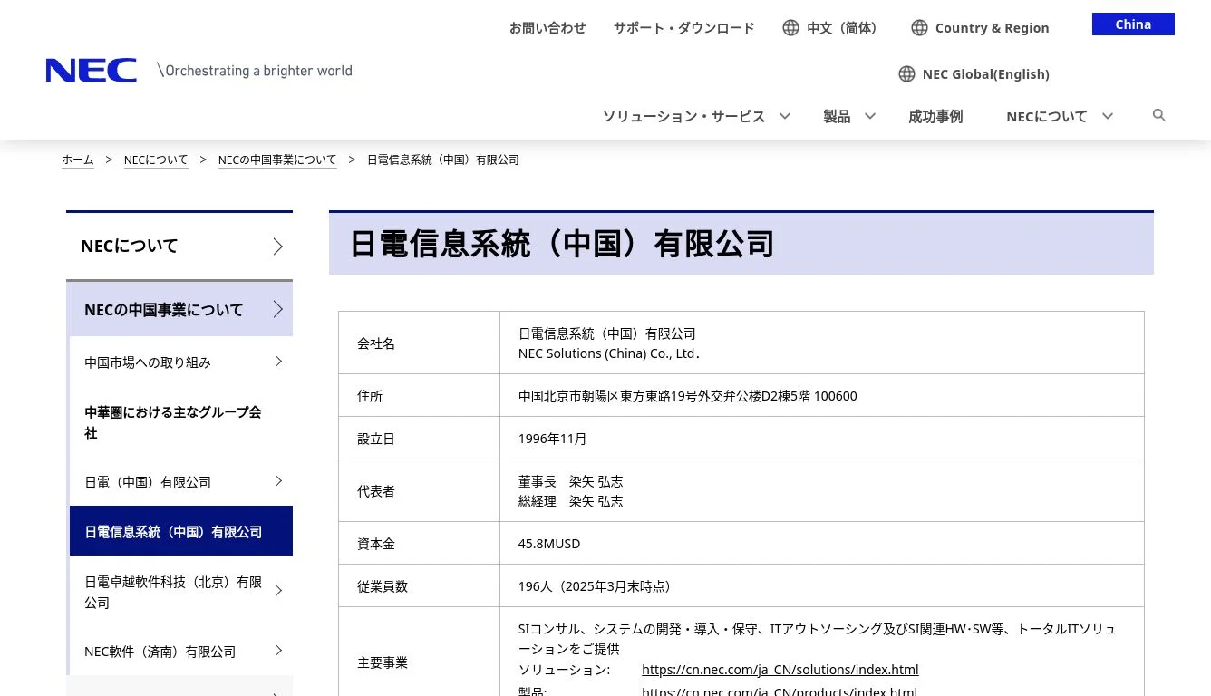Click the China button
1211x696 pixels.
tap(1133, 24)
